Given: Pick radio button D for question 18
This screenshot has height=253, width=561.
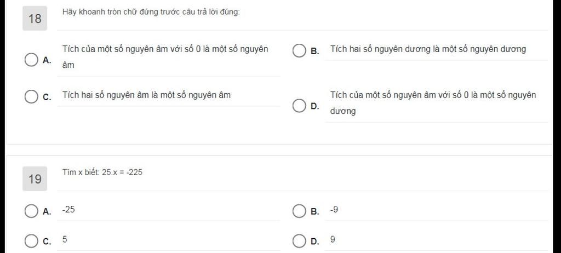Looking at the screenshot, I should coord(299,106).
